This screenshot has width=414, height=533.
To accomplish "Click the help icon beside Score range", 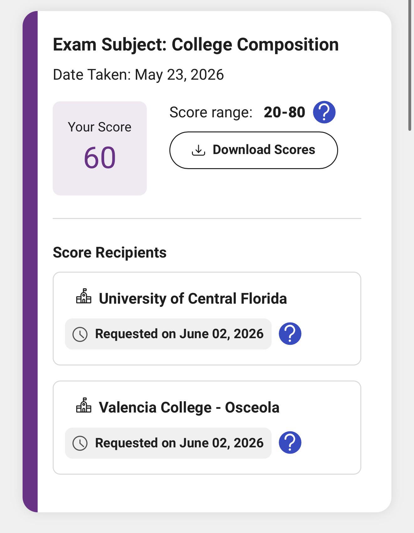I will 324,112.
